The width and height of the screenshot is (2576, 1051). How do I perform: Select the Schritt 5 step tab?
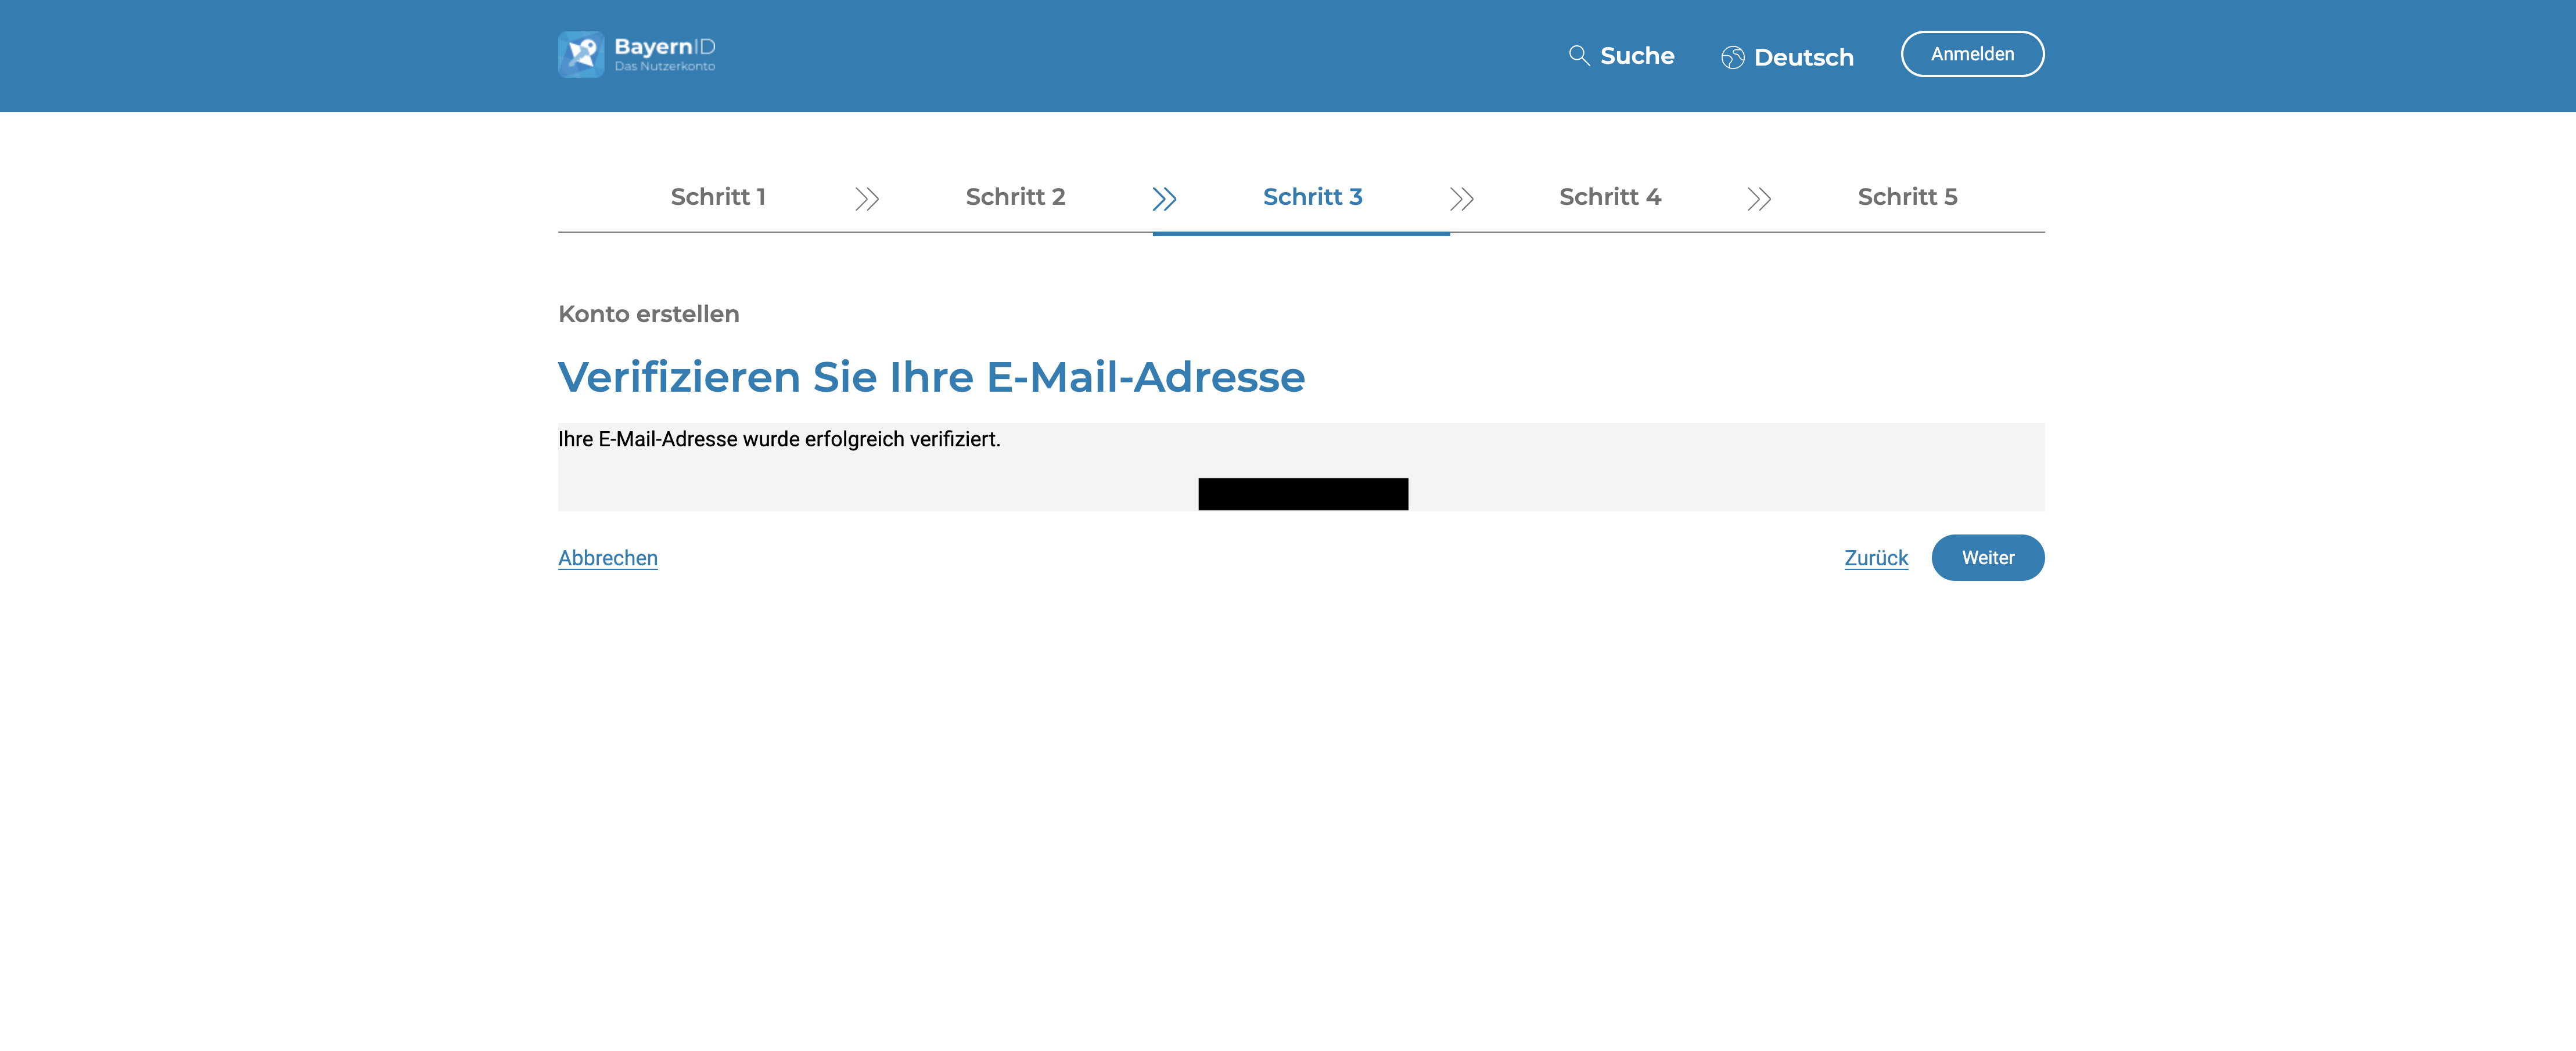tap(1907, 197)
